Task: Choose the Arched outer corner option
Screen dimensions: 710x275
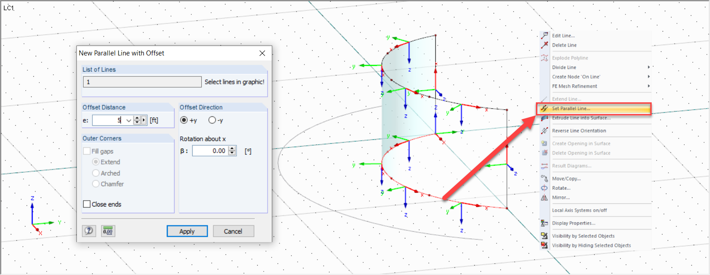Action: (96, 173)
